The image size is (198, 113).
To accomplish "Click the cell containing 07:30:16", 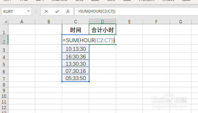I will 75,71.
